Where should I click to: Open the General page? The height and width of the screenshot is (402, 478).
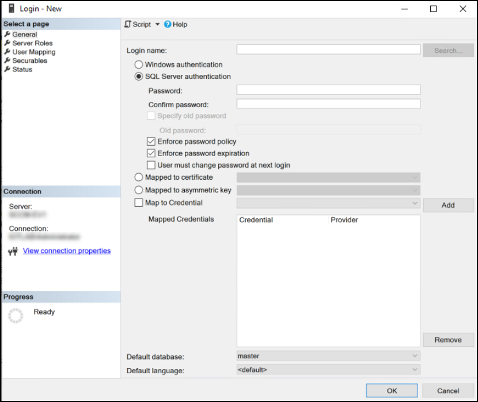24,35
